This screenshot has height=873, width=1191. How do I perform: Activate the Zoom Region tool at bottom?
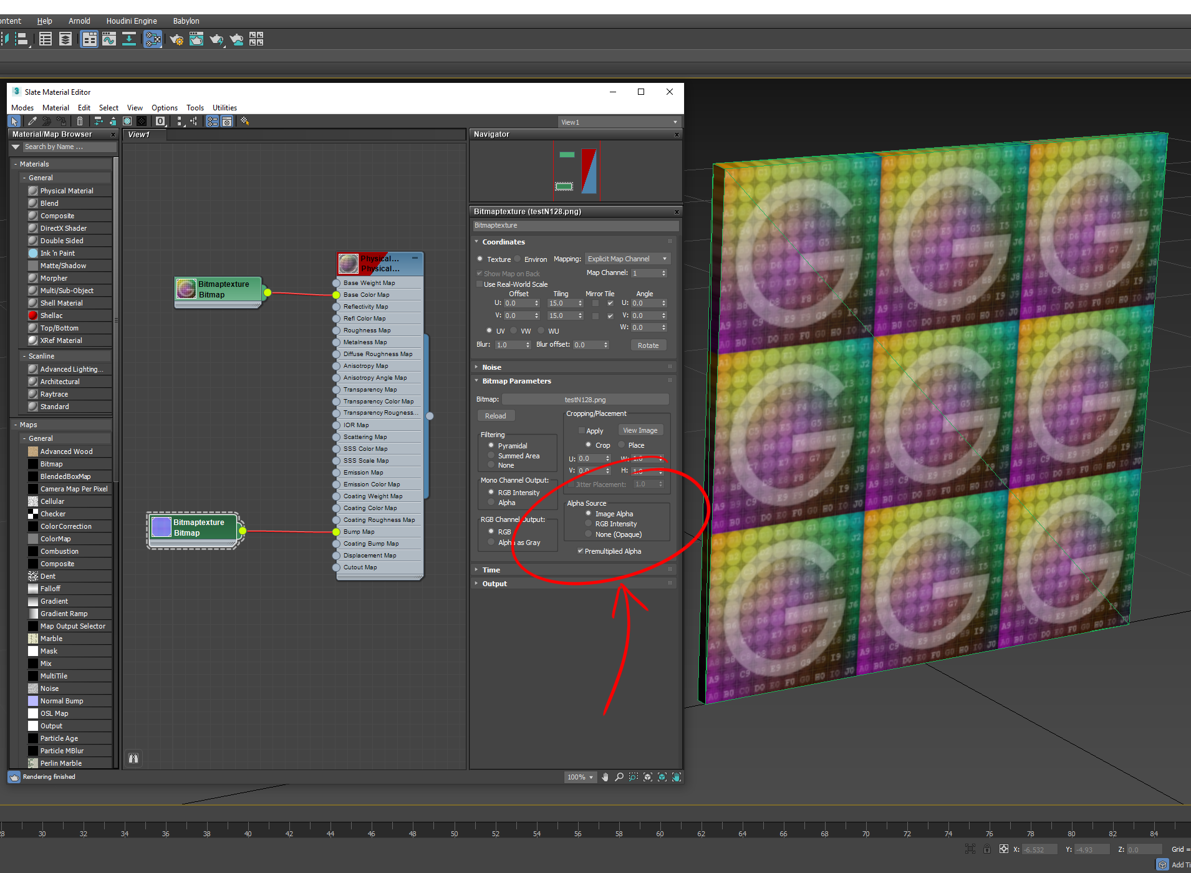point(632,777)
